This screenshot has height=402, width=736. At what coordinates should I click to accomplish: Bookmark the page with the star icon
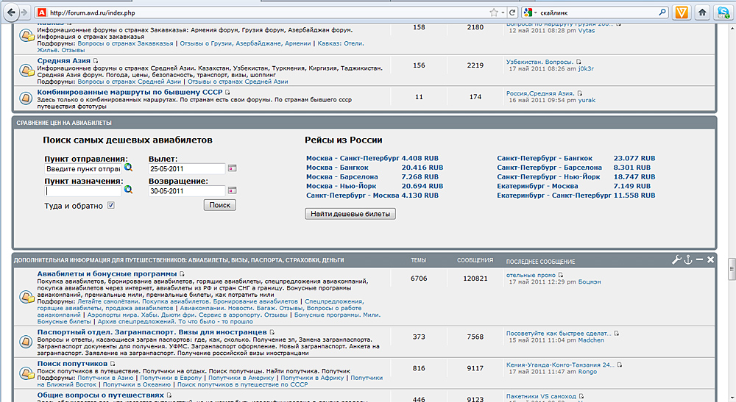tap(493, 12)
